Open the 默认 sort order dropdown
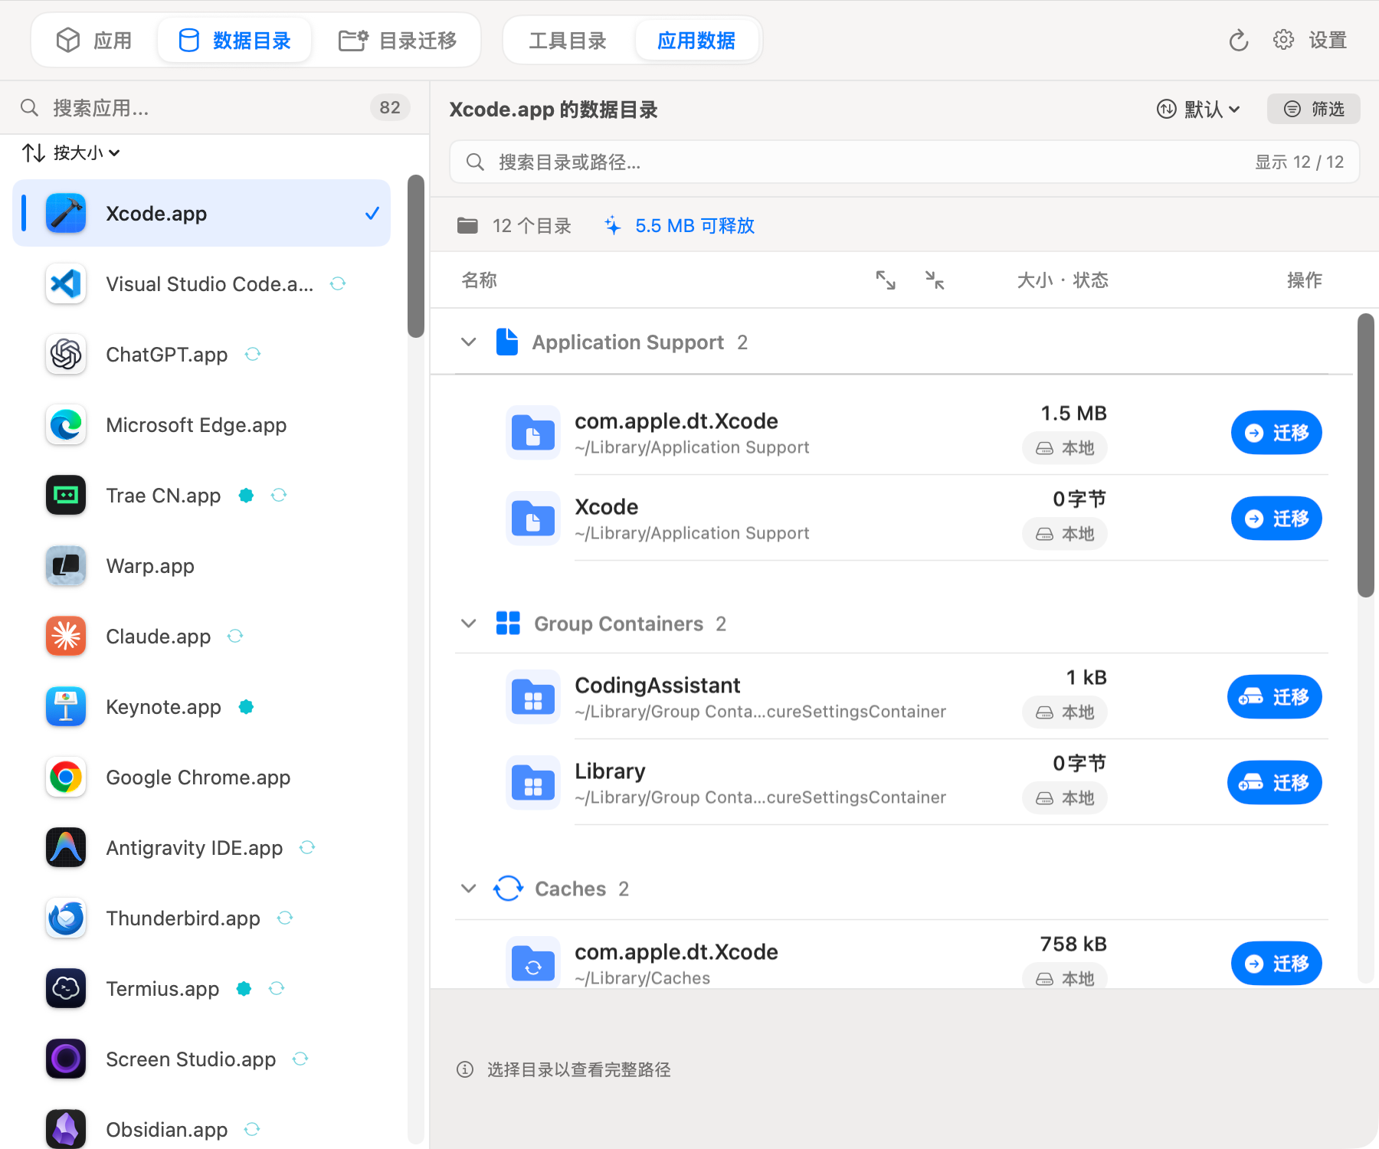This screenshot has width=1379, height=1149. tap(1199, 110)
